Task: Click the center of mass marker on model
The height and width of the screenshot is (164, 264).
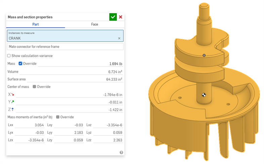Action: coord(204,95)
